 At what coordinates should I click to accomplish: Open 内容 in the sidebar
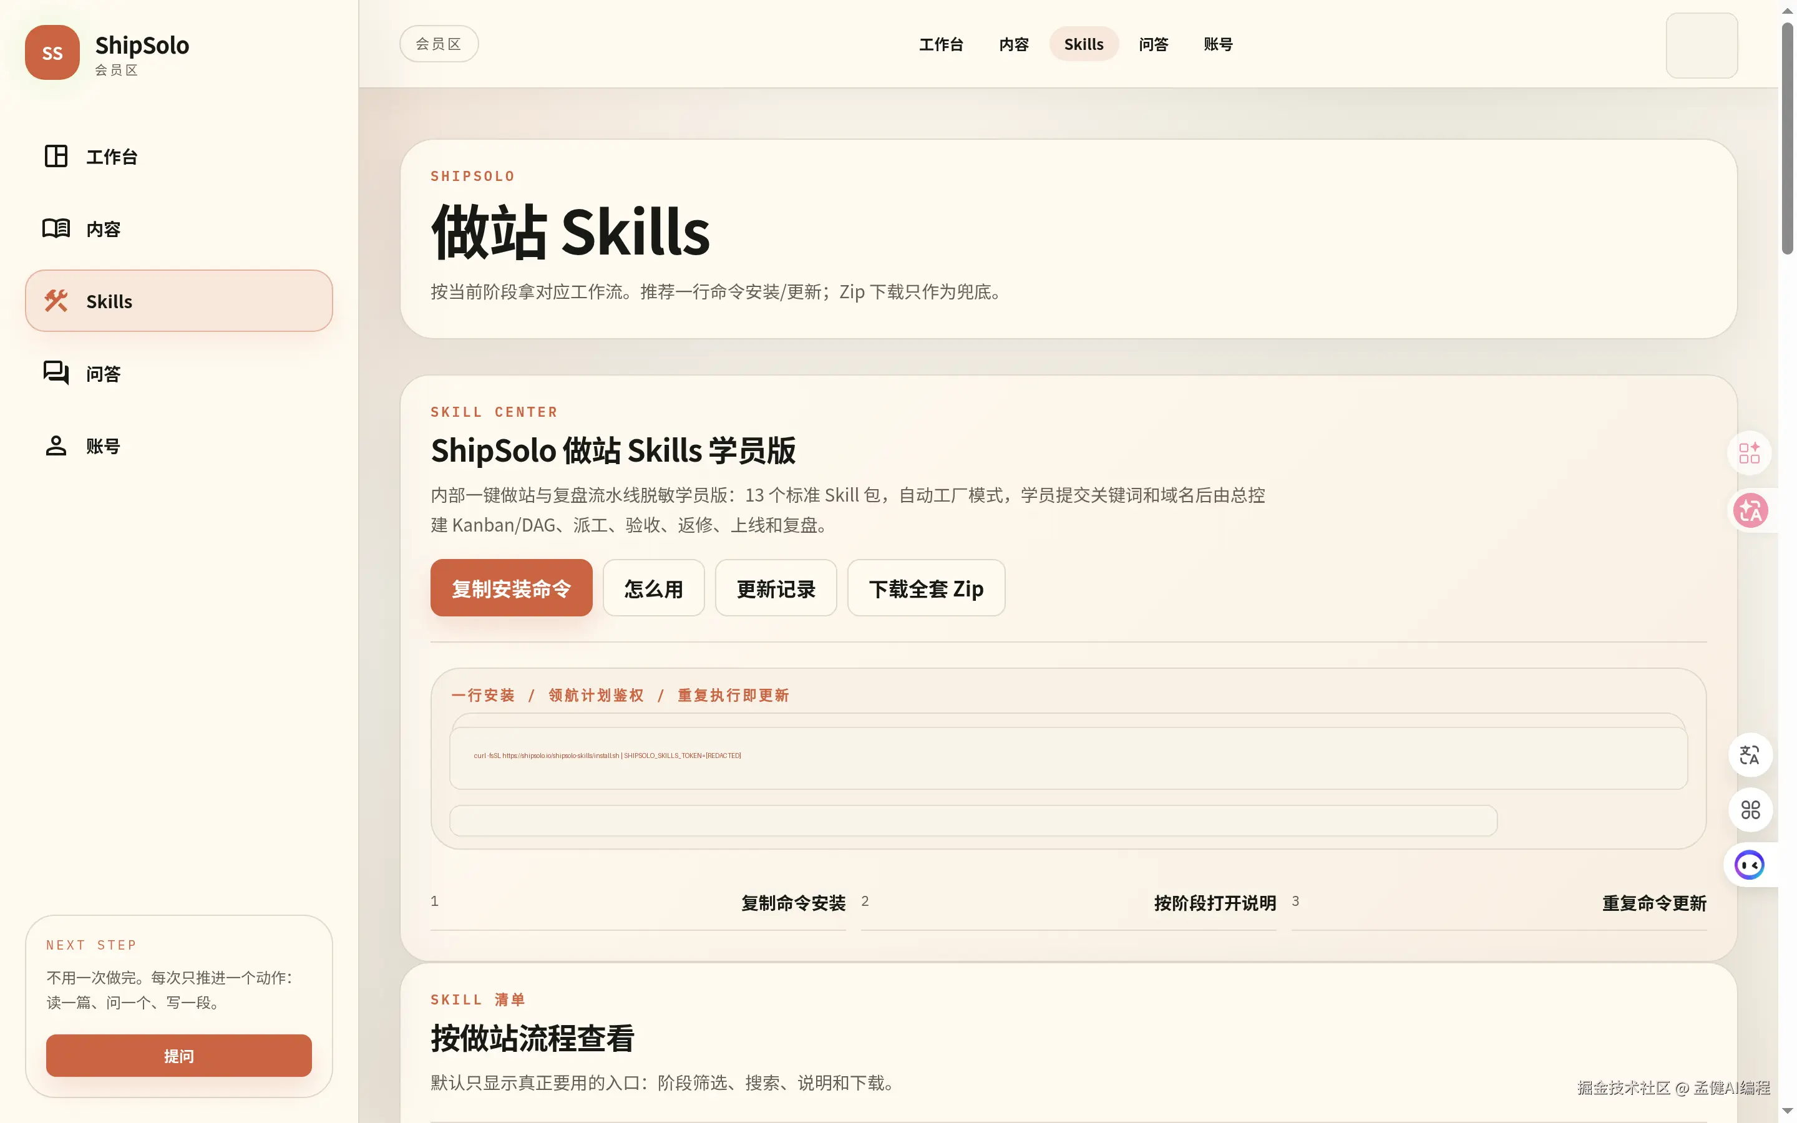coord(178,229)
